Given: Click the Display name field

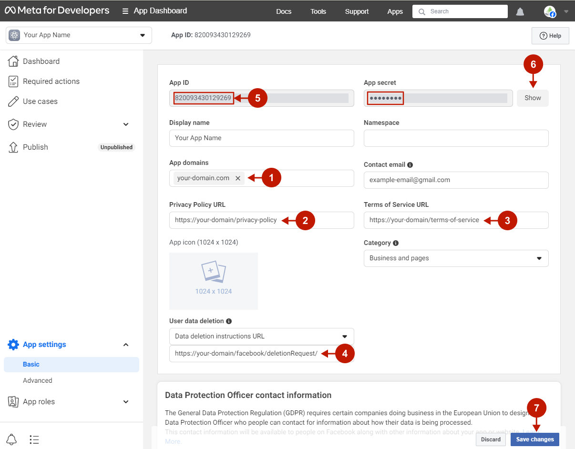Looking at the screenshot, I should pos(262,138).
